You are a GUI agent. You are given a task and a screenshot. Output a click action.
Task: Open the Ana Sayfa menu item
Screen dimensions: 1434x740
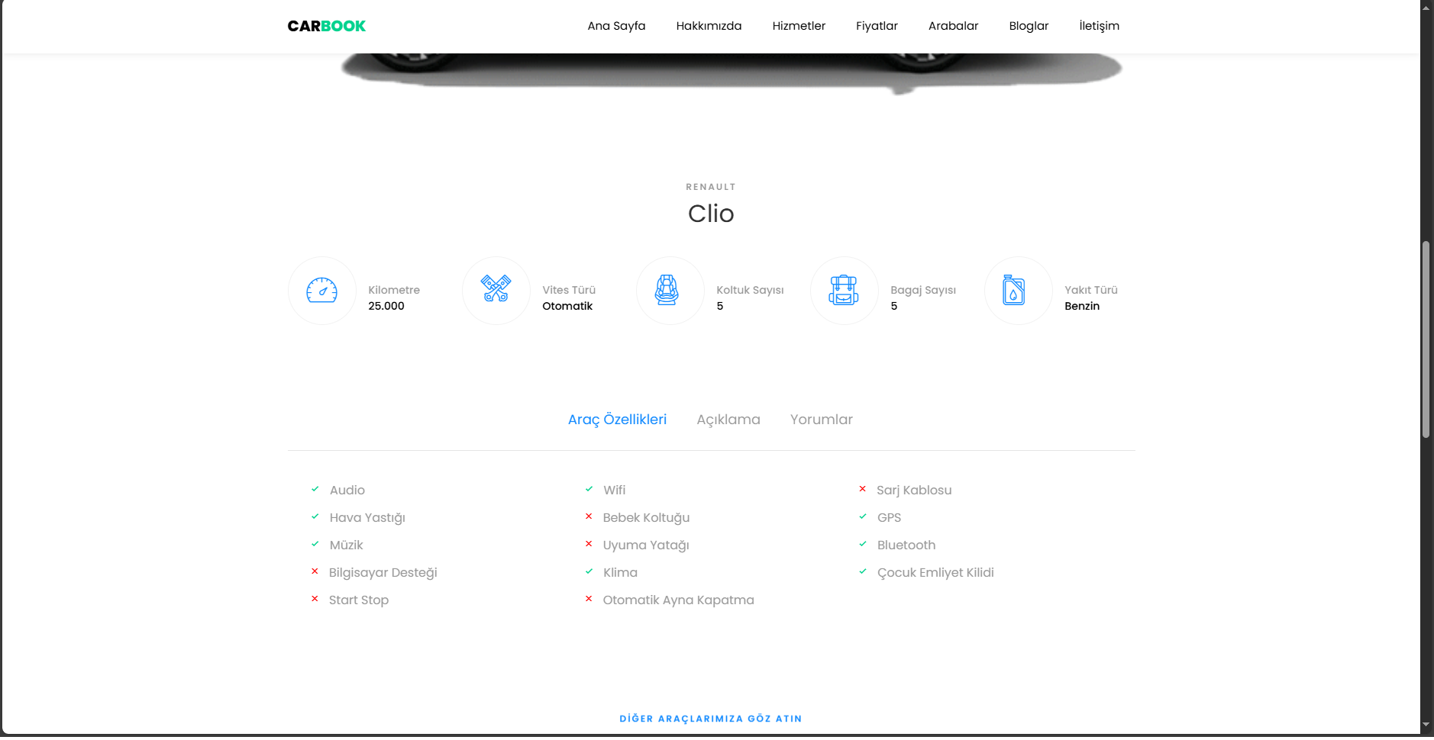point(616,26)
